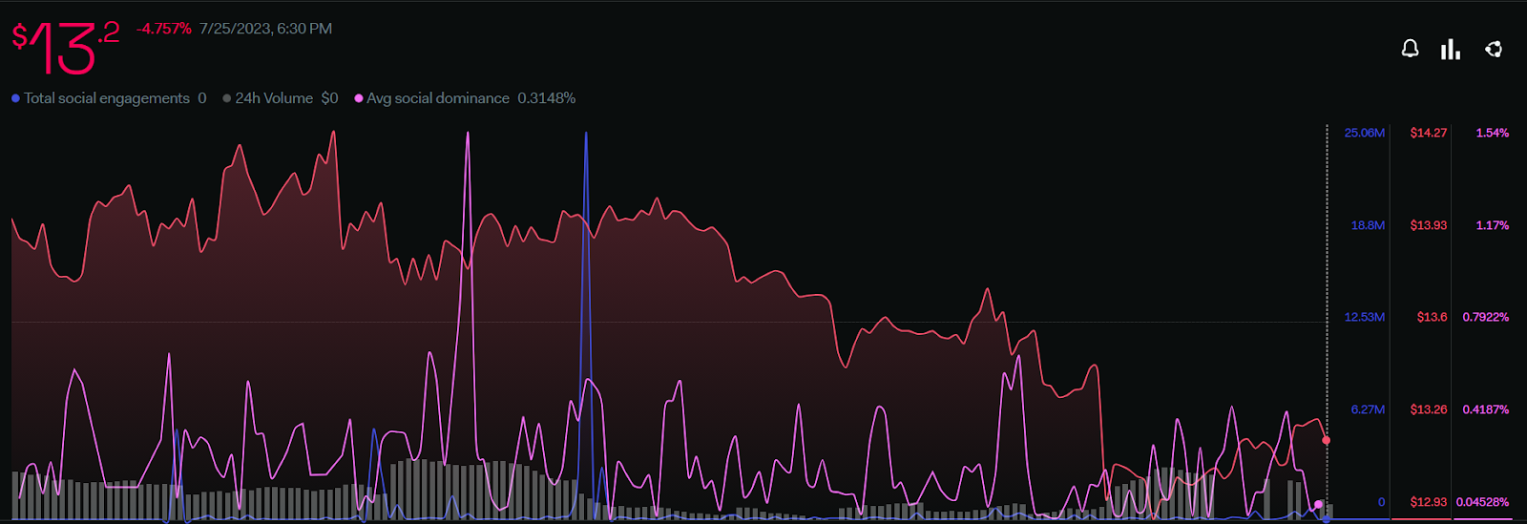1527x524 pixels.
Task: Click the blue engagements point at the chart bottom
Action: (1326, 519)
